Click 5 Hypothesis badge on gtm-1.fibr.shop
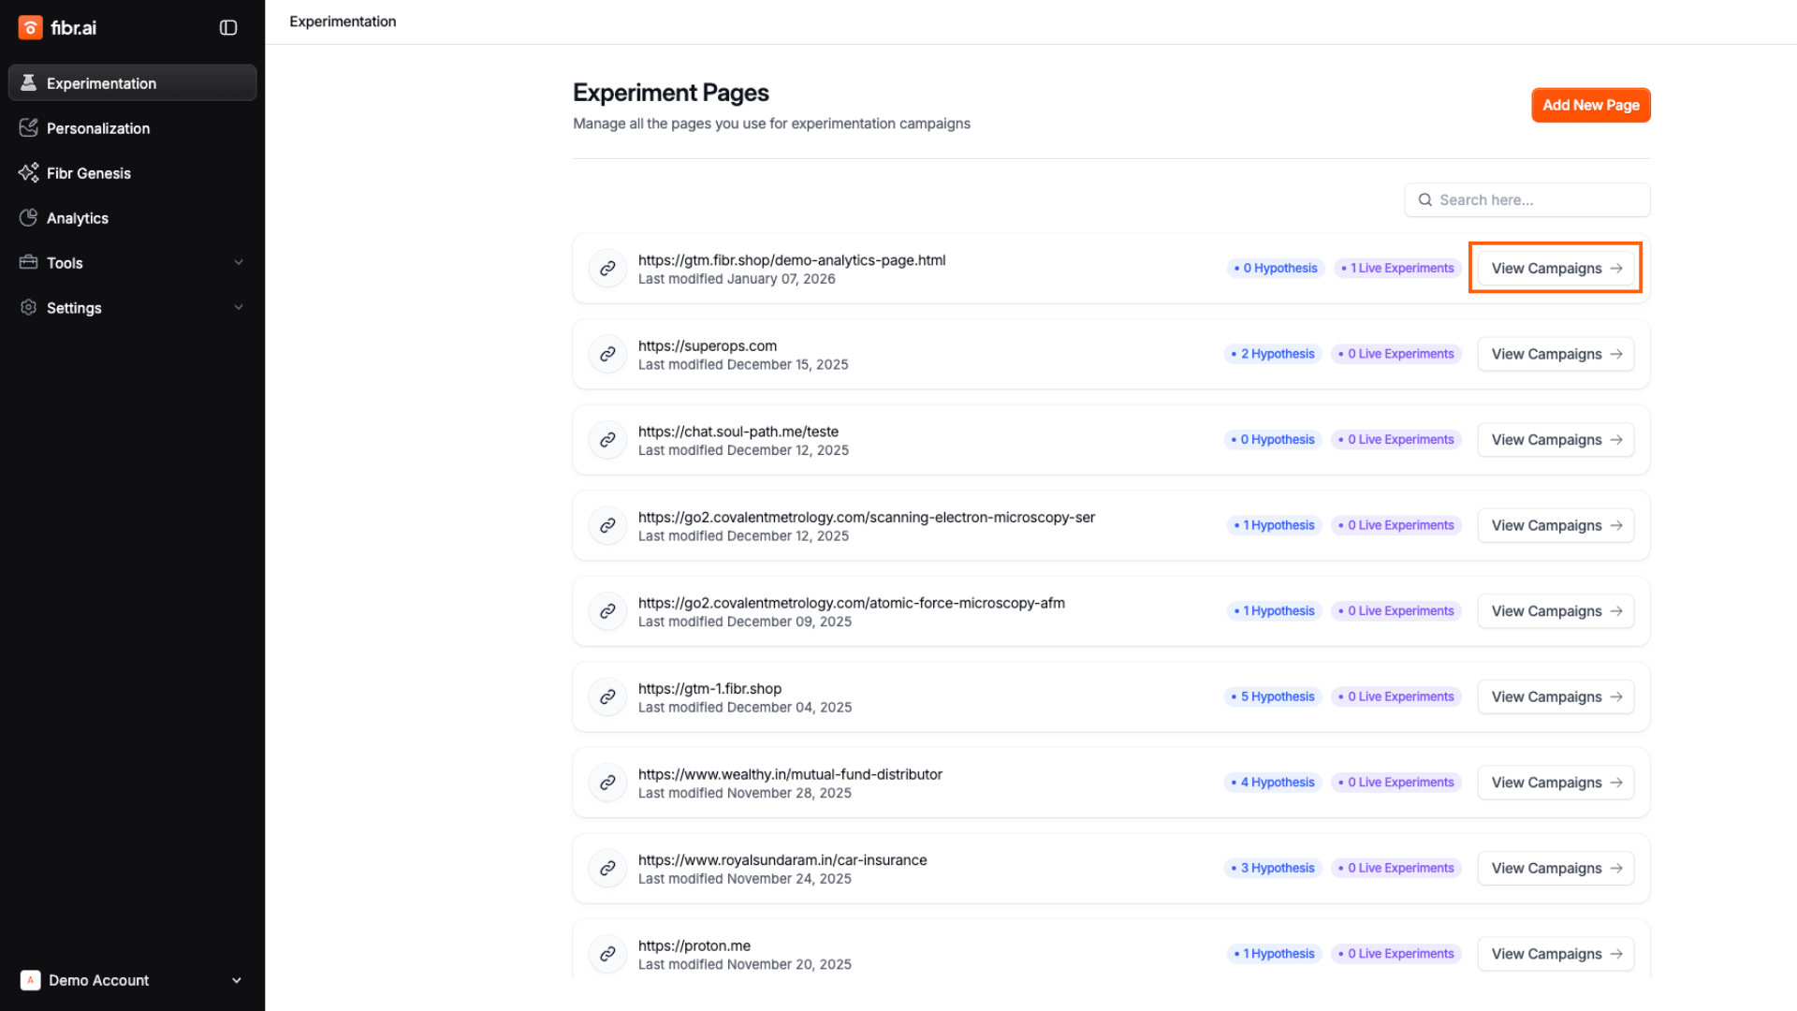 pyautogui.click(x=1273, y=696)
